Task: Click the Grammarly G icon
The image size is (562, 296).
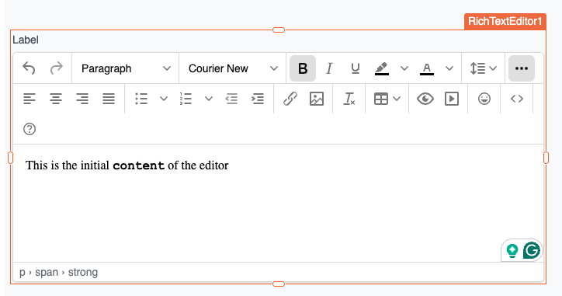Action: [x=532, y=250]
